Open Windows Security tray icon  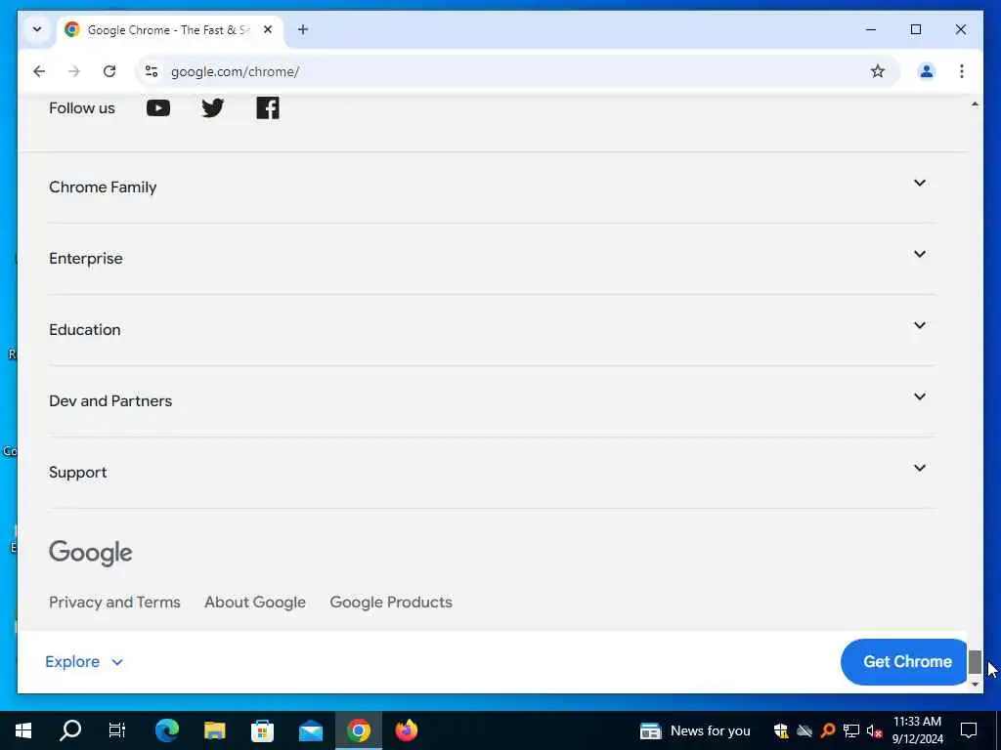click(781, 730)
